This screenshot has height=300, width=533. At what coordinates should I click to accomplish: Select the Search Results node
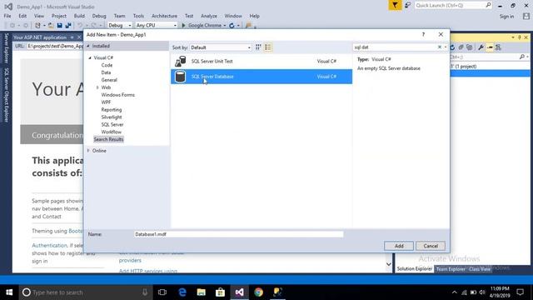tap(108, 139)
